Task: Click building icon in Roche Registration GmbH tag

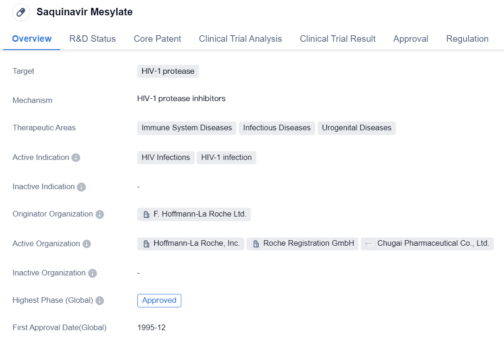Action: point(256,244)
